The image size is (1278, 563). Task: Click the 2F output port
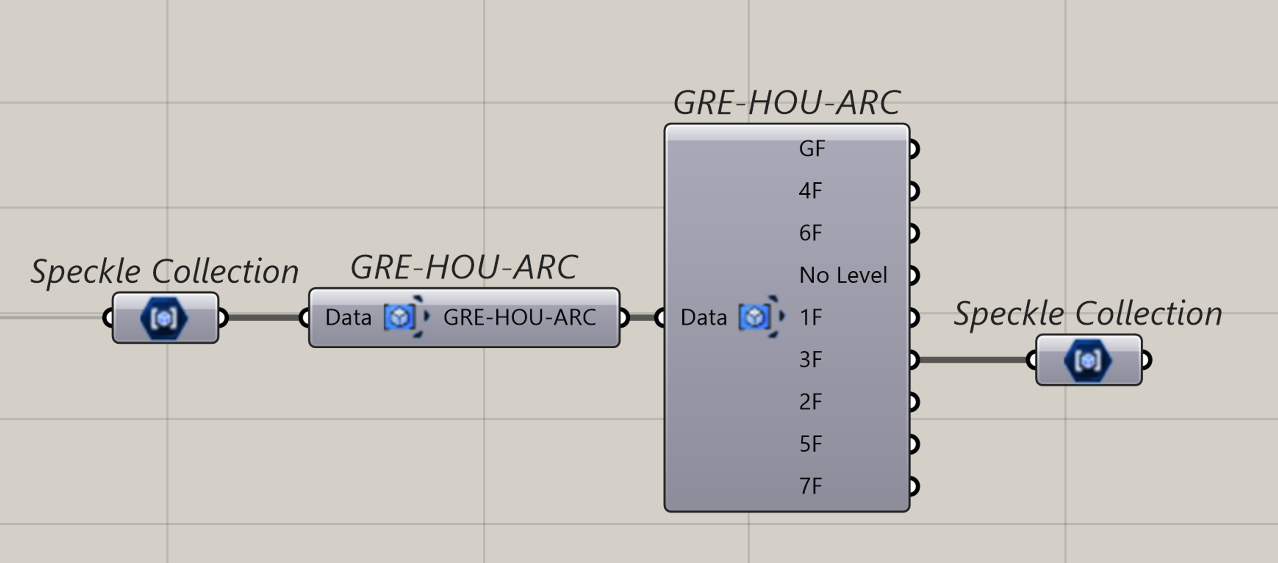(915, 402)
